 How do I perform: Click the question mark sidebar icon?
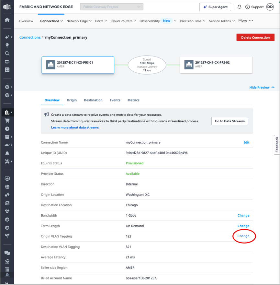tap(7, 129)
